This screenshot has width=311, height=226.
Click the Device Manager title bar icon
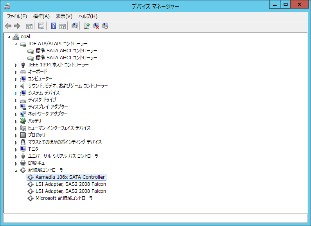7,6
